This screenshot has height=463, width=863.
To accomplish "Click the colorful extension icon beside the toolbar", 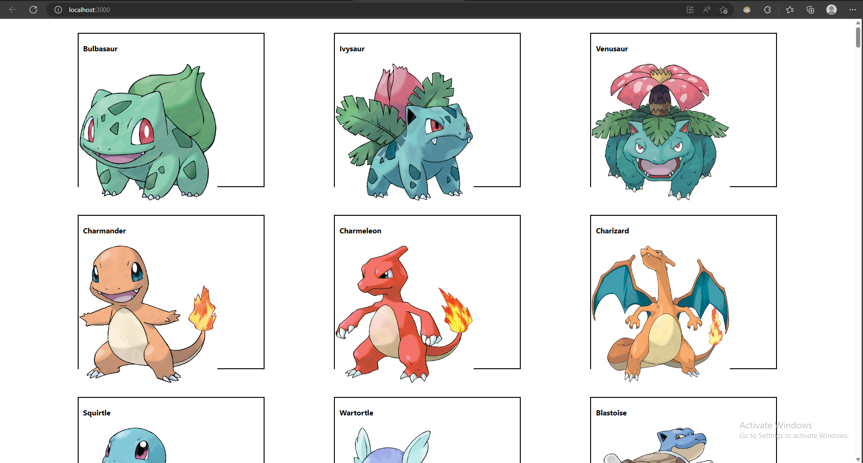I will pyautogui.click(x=746, y=9).
